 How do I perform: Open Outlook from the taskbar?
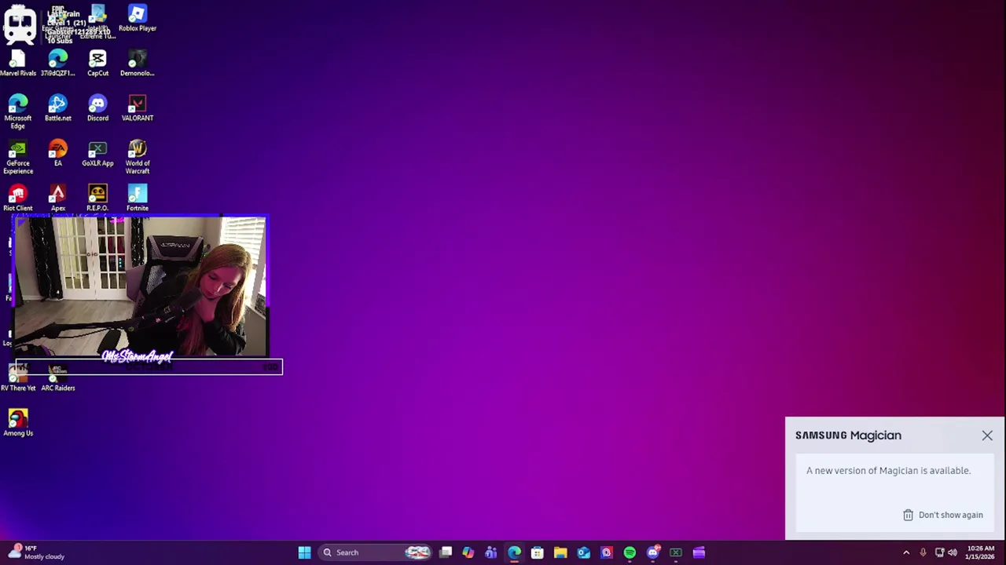point(583,552)
